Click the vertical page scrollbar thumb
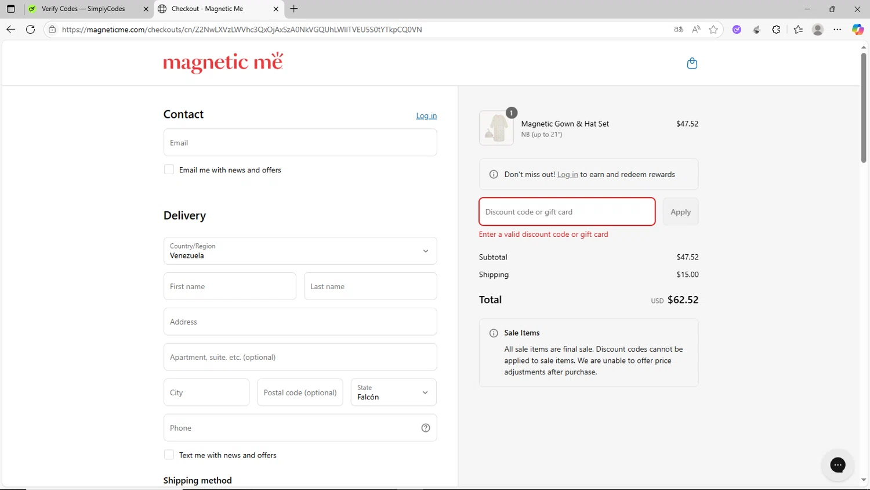This screenshot has width=870, height=490. coord(864,107)
